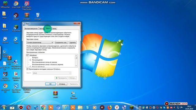Open the sound scheme dropdown Соната
The image size is (196, 110).
[x=40, y=42]
